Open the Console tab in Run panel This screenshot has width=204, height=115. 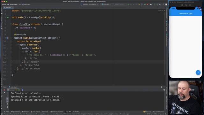click(x=11, y=90)
